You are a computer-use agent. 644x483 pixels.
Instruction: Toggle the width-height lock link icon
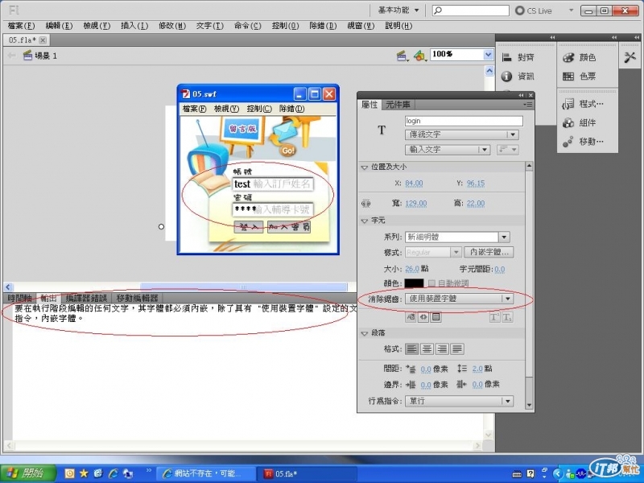point(366,204)
